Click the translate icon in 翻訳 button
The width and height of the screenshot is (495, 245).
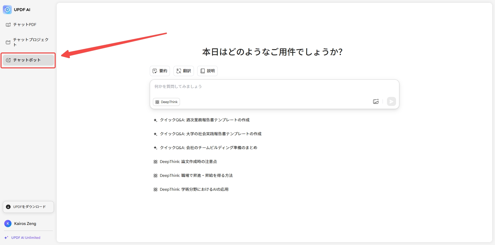pyautogui.click(x=179, y=71)
